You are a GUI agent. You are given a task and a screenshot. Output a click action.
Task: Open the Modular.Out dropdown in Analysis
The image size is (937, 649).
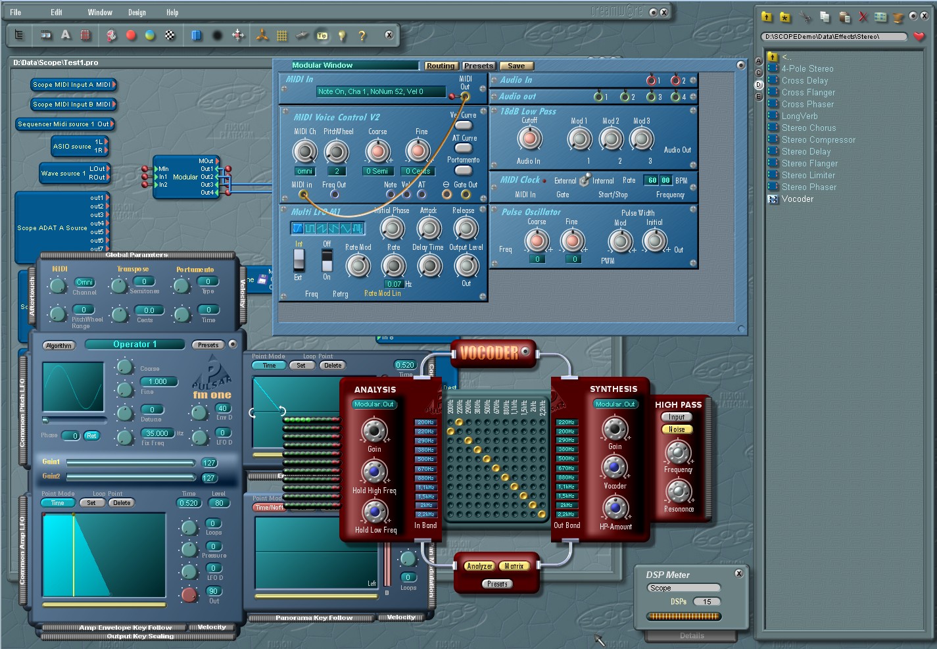[375, 404]
